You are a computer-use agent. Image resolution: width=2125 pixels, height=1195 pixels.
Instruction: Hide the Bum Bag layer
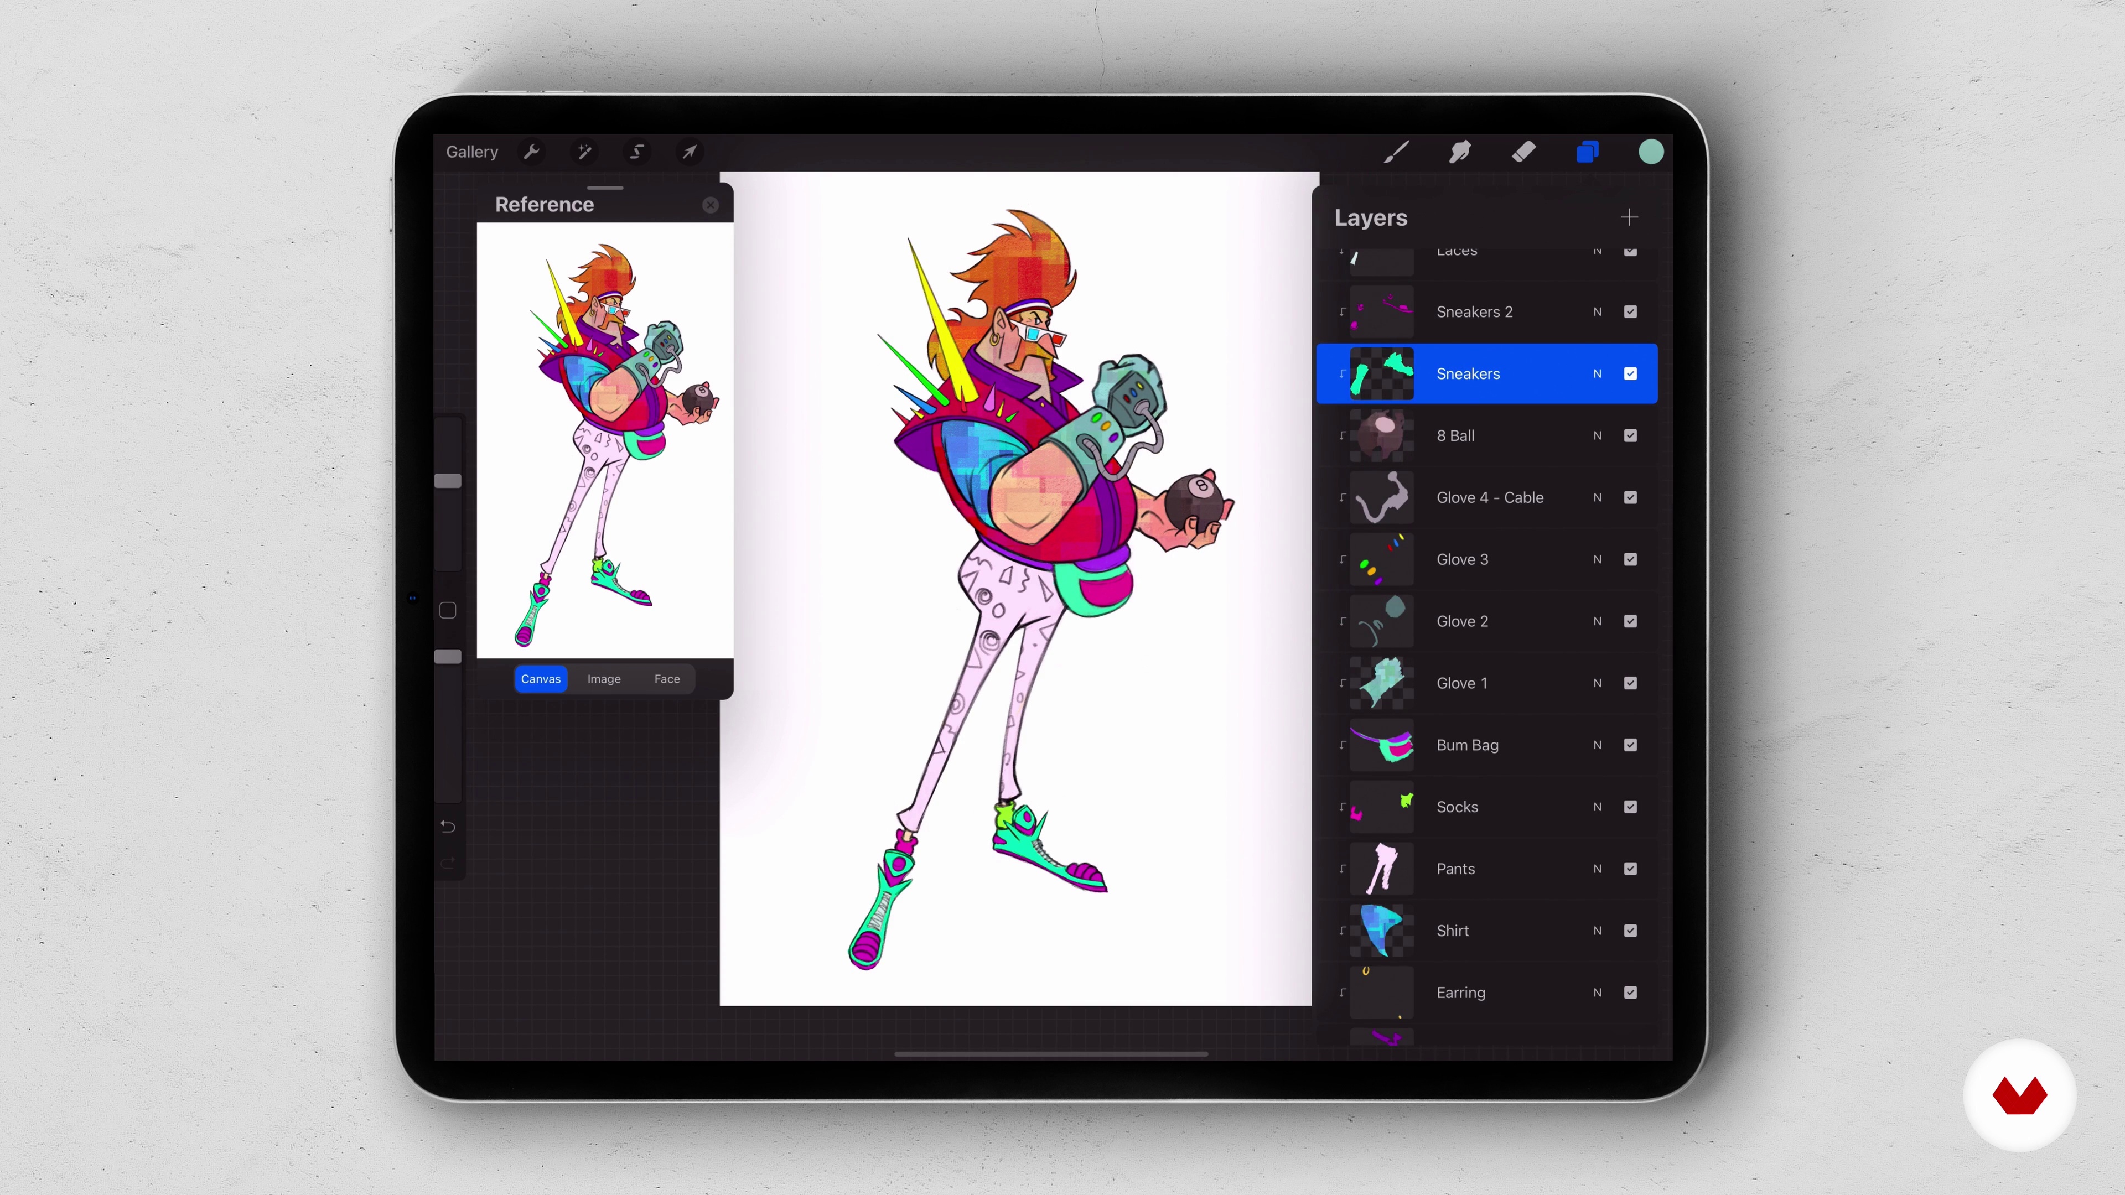pos(1630,745)
